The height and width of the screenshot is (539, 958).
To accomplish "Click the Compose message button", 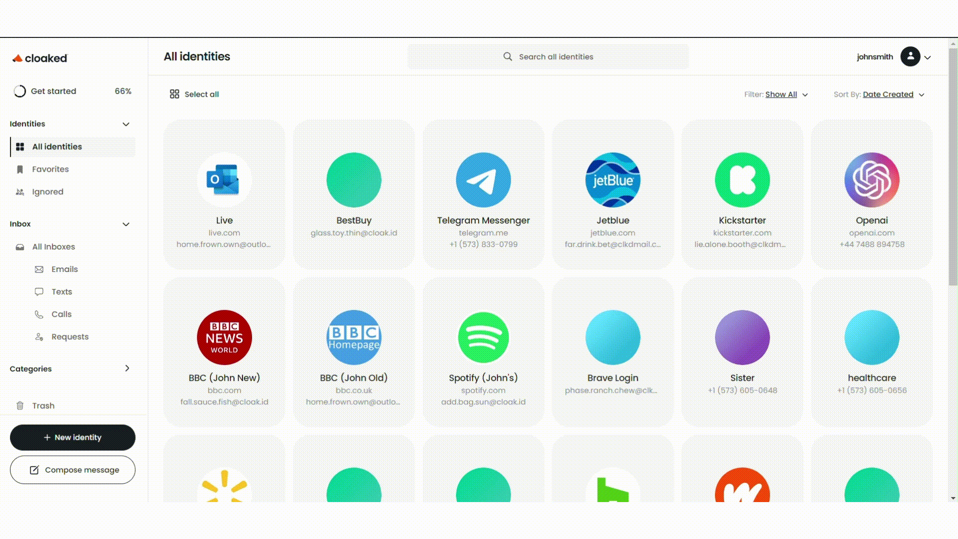I will [73, 470].
